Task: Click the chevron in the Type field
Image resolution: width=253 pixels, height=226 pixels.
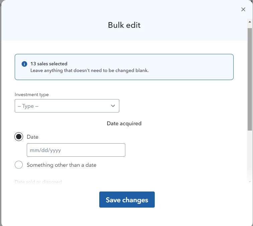Action: coord(113,106)
